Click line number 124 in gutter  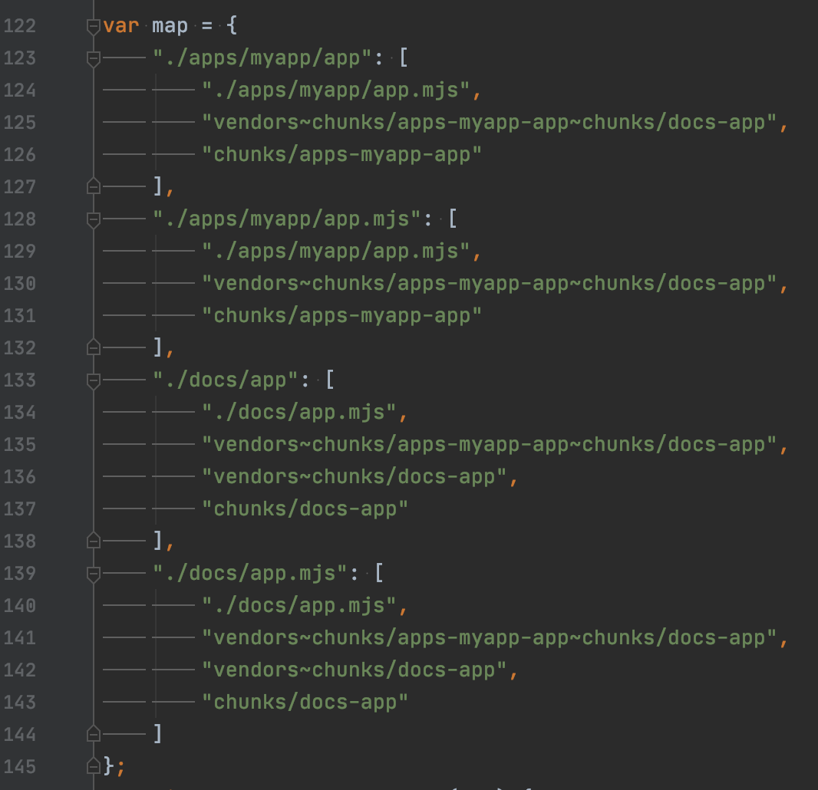[x=20, y=91]
